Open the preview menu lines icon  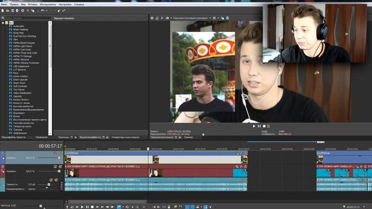coord(269,127)
